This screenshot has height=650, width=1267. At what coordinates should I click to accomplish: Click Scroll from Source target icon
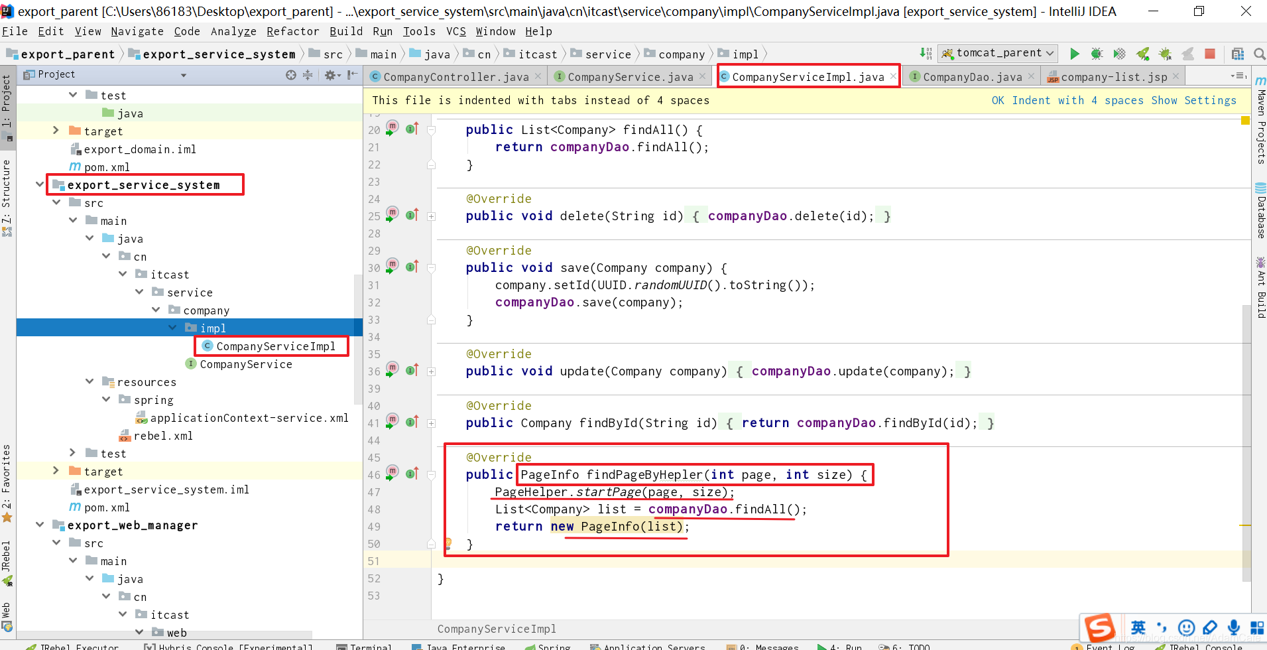pyautogui.click(x=290, y=75)
